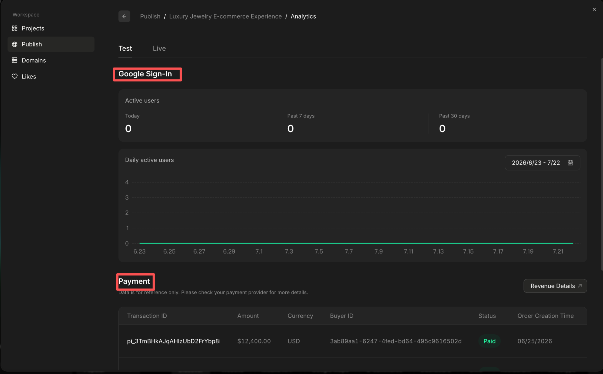Click the Today active users value
603x374 pixels.
pos(128,129)
